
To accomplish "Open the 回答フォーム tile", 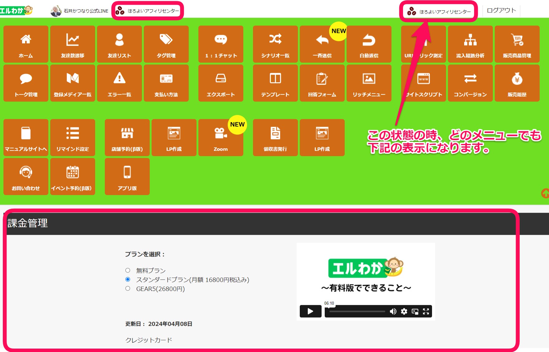I will [322, 83].
